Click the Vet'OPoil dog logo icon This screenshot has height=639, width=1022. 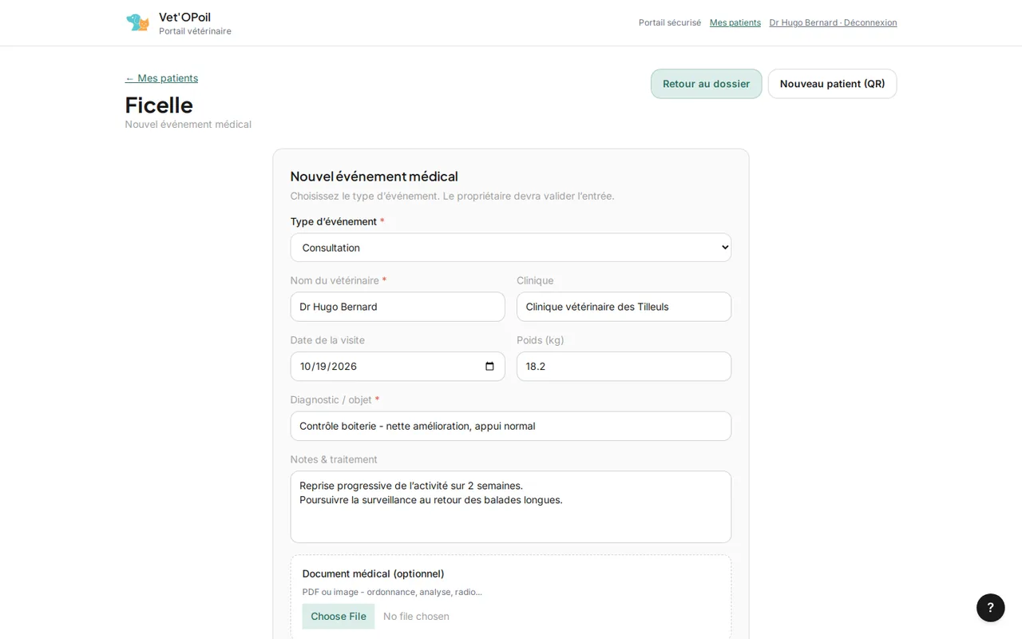pyautogui.click(x=137, y=22)
